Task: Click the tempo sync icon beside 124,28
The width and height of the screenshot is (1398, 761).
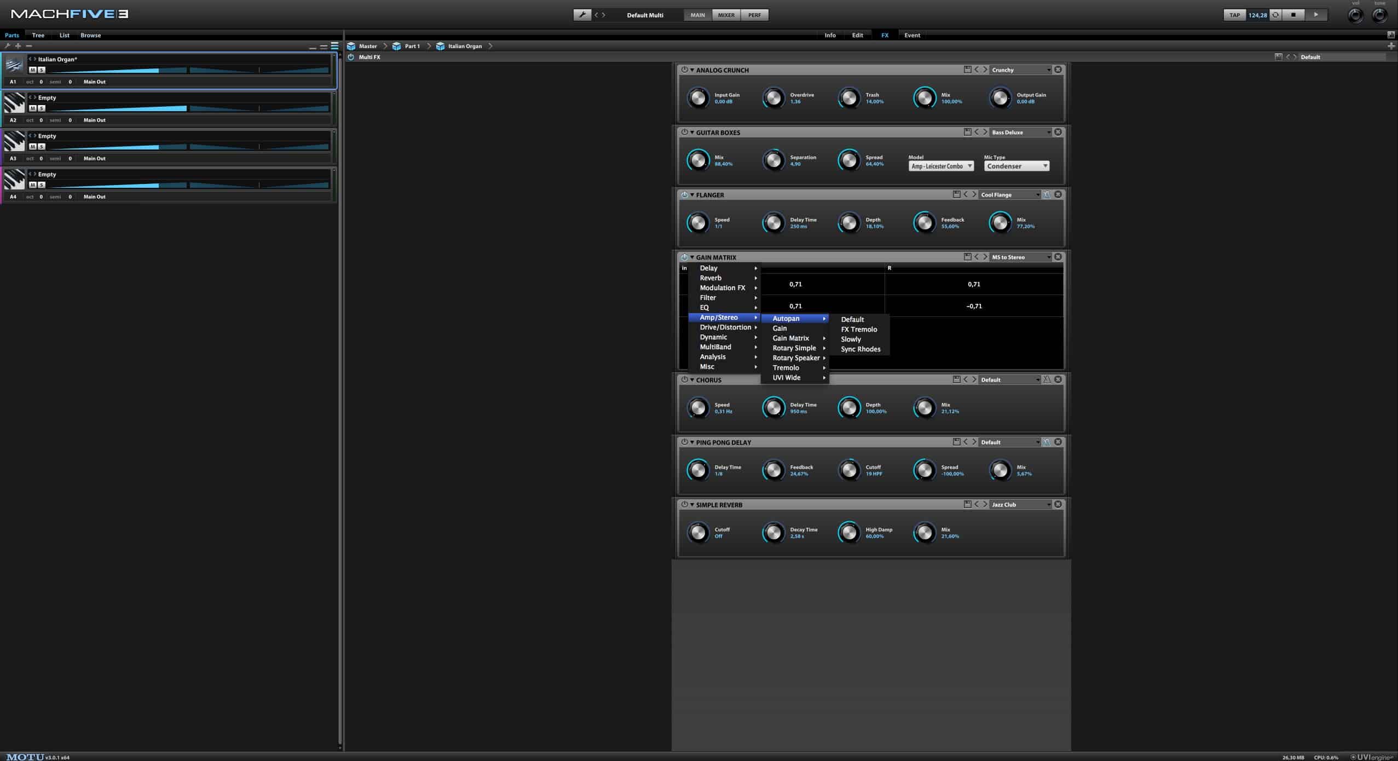Action: click(x=1275, y=15)
